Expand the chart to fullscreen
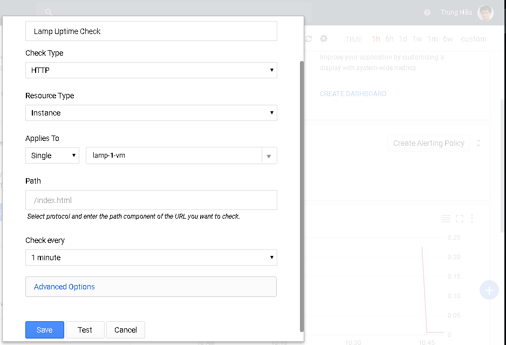506x345 pixels. (x=459, y=219)
